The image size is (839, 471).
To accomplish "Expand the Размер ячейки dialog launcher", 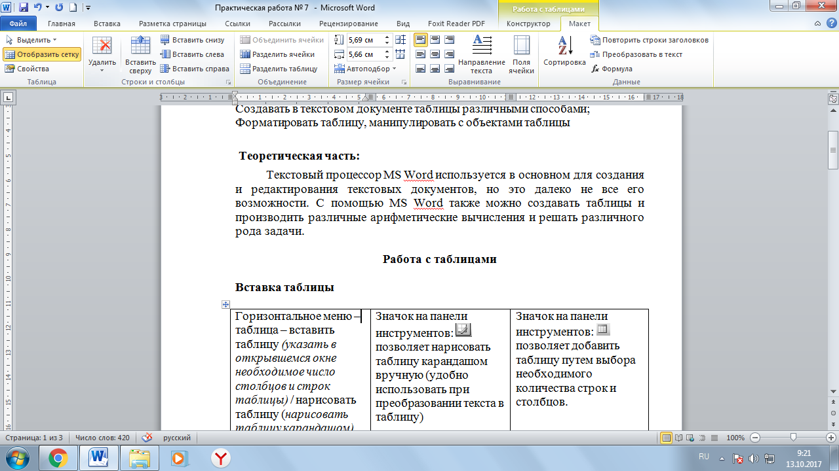I will [404, 82].
